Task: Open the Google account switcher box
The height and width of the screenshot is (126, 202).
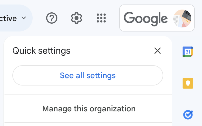Action: pyautogui.click(x=157, y=18)
